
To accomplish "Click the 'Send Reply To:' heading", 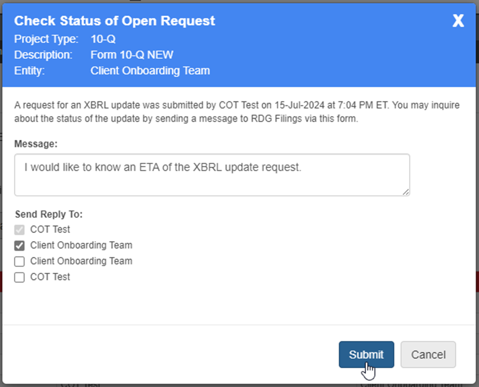I will 49,214.
